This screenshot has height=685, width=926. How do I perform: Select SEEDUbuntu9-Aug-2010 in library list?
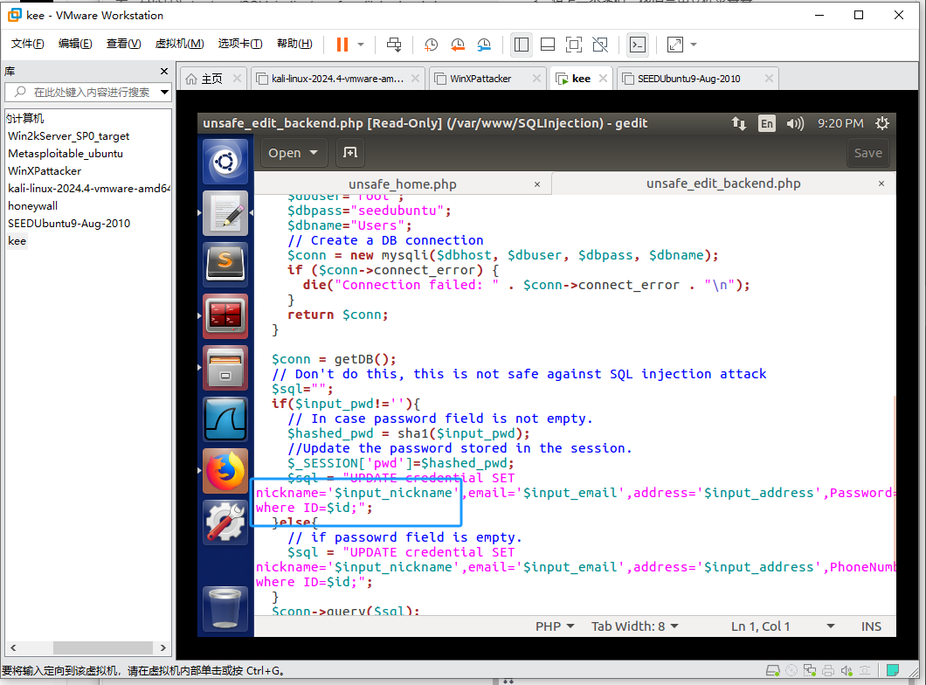(x=69, y=223)
